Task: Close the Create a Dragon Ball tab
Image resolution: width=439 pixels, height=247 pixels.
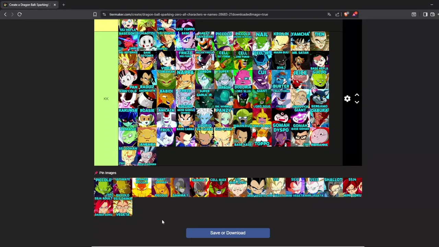Action: 55,5
